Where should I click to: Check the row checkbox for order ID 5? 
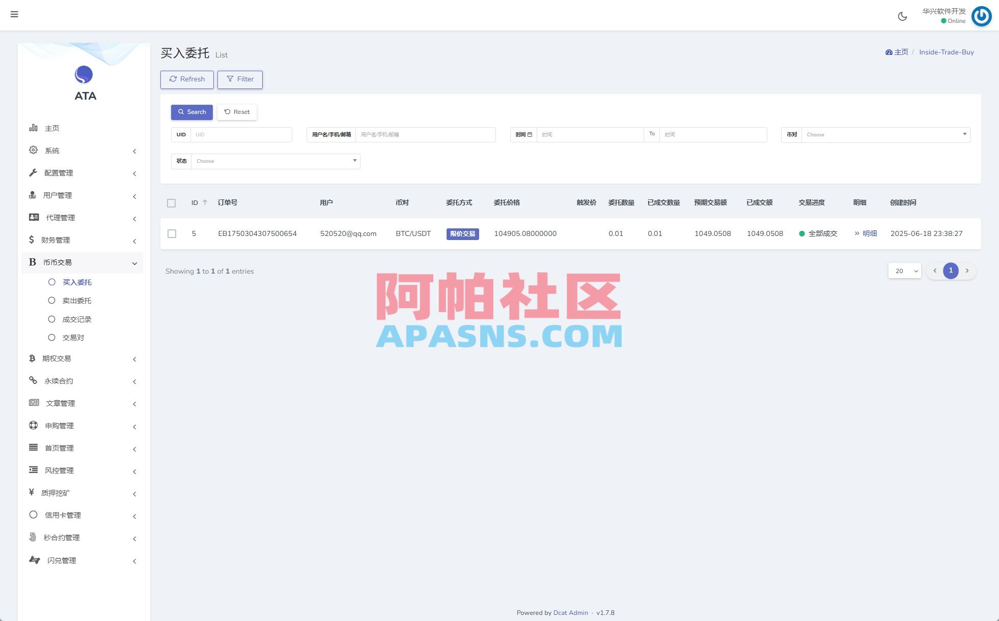point(172,233)
